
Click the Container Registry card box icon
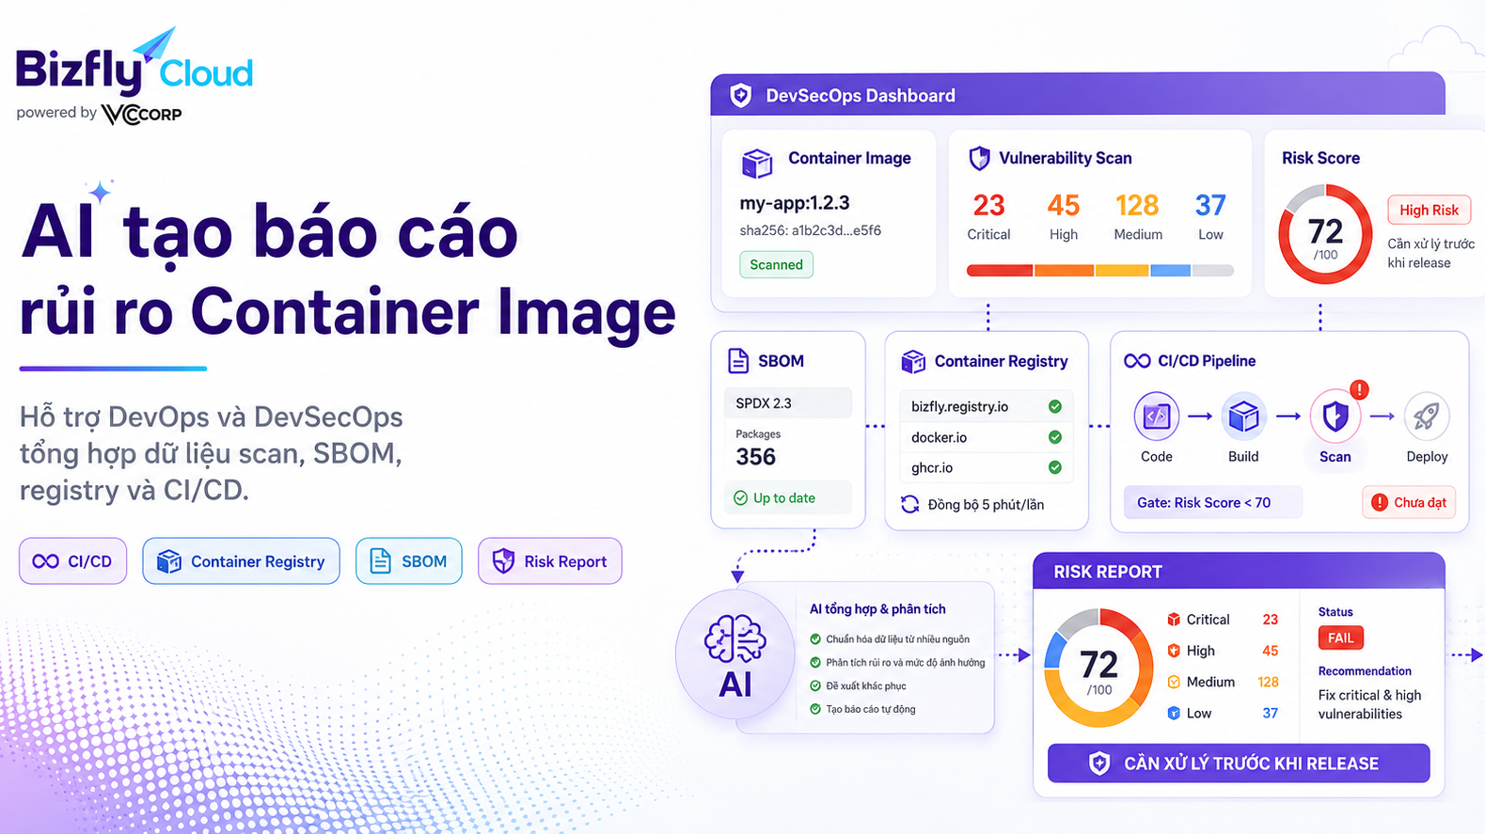[x=913, y=361]
